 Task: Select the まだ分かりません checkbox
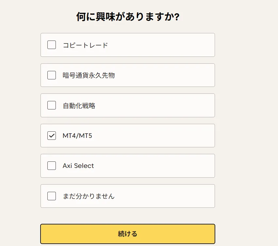pyautogui.click(x=51, y=196)
